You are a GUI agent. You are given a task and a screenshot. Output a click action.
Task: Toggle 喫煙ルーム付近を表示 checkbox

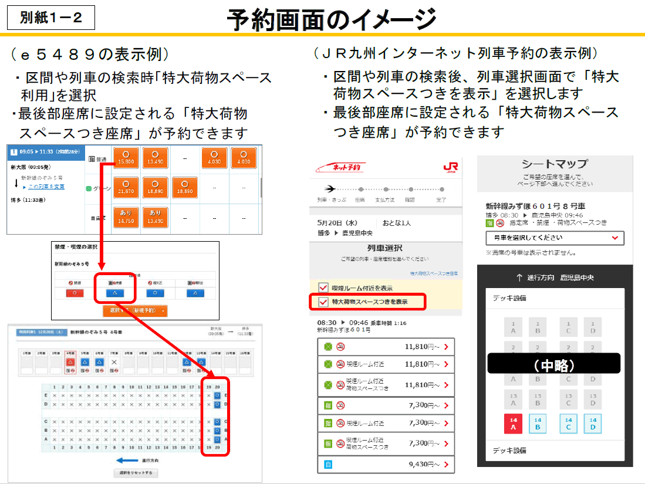tap(323, 287)
